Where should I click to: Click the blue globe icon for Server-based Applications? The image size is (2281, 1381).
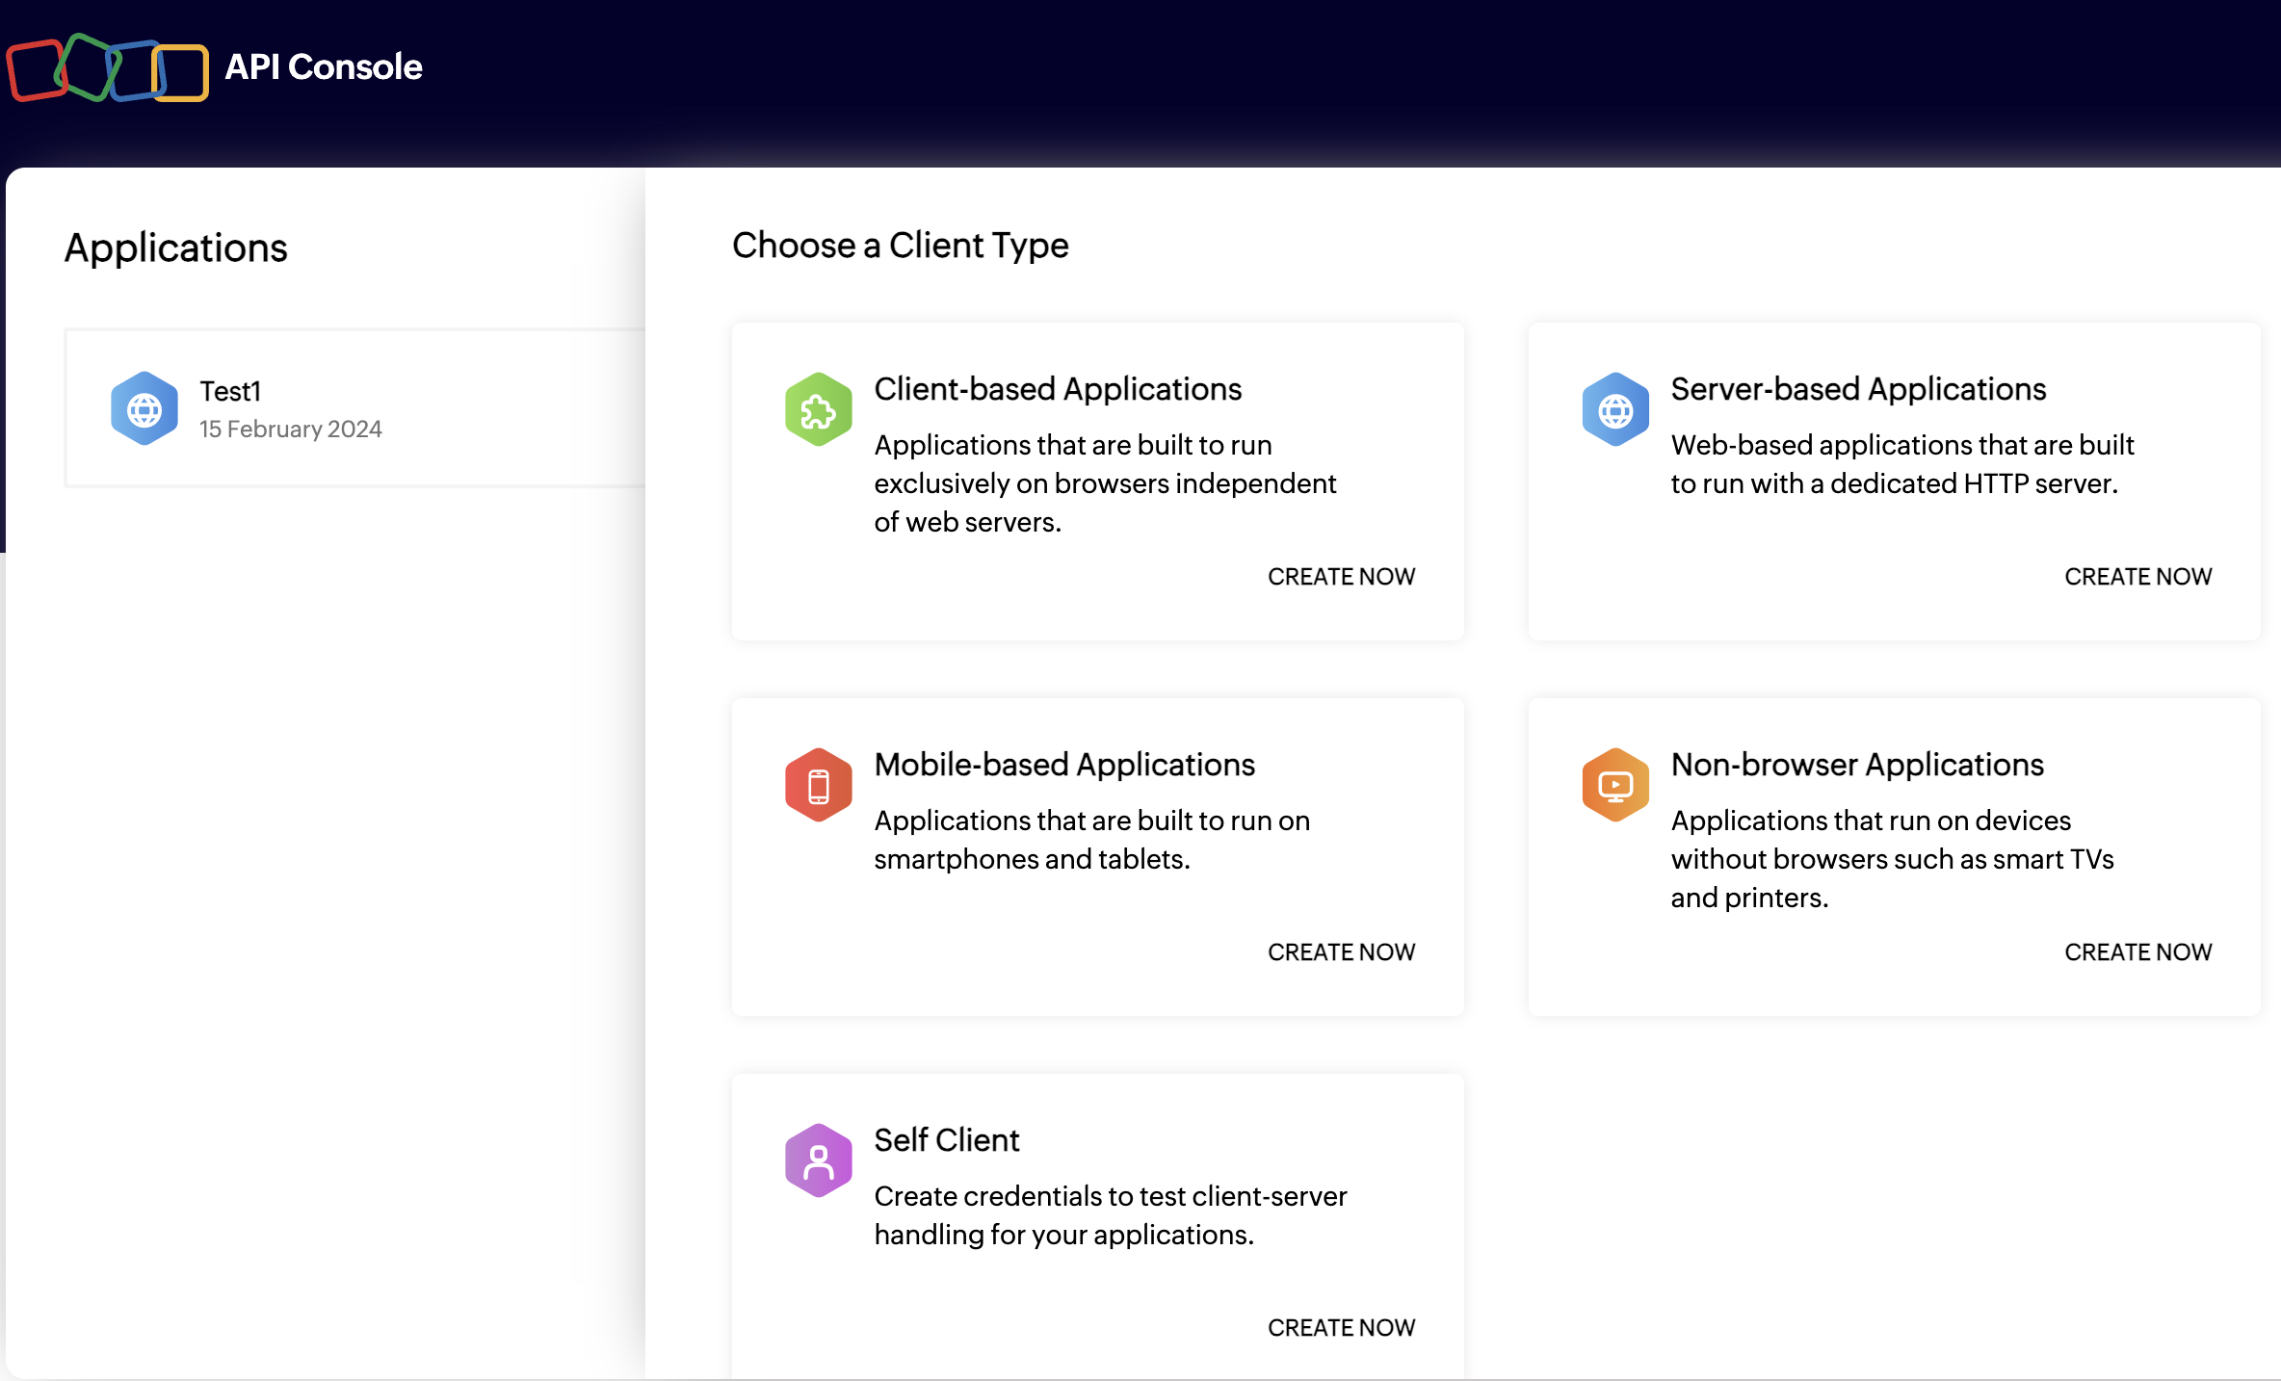pos(1615,408)
